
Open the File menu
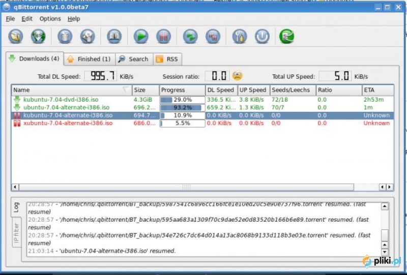click(10, 19)
